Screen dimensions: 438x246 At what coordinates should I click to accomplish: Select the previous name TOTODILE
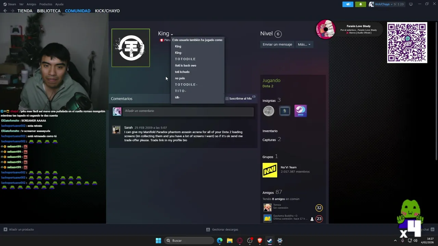(185, 59)
